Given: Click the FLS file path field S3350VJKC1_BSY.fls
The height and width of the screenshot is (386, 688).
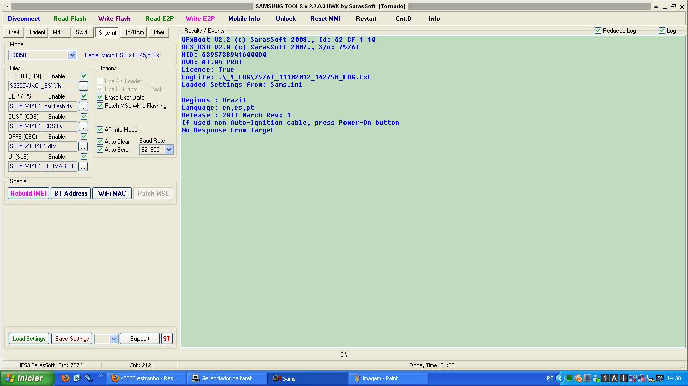Looking at the screenshot, I should (42, 86).
